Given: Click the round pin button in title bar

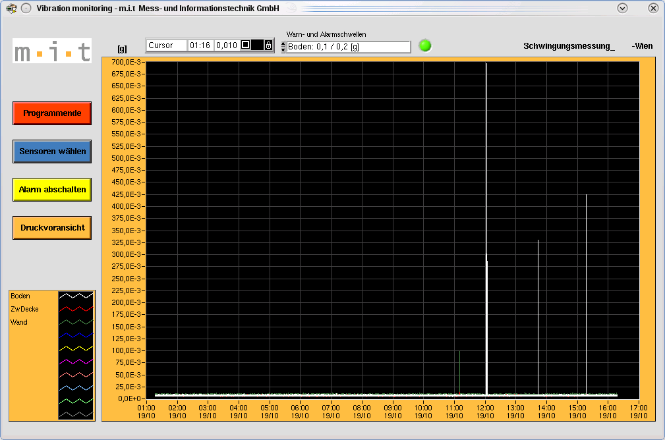Looking at the screenshot, I should pyautogui.click(x=26, y=8).
